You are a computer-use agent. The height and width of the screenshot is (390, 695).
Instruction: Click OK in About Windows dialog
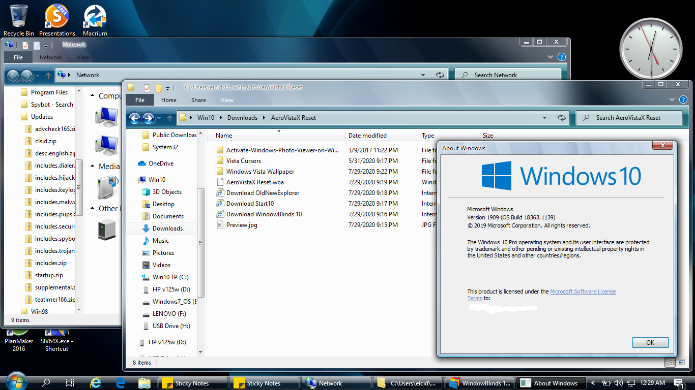pyautogui.click(x=650, y=342)
